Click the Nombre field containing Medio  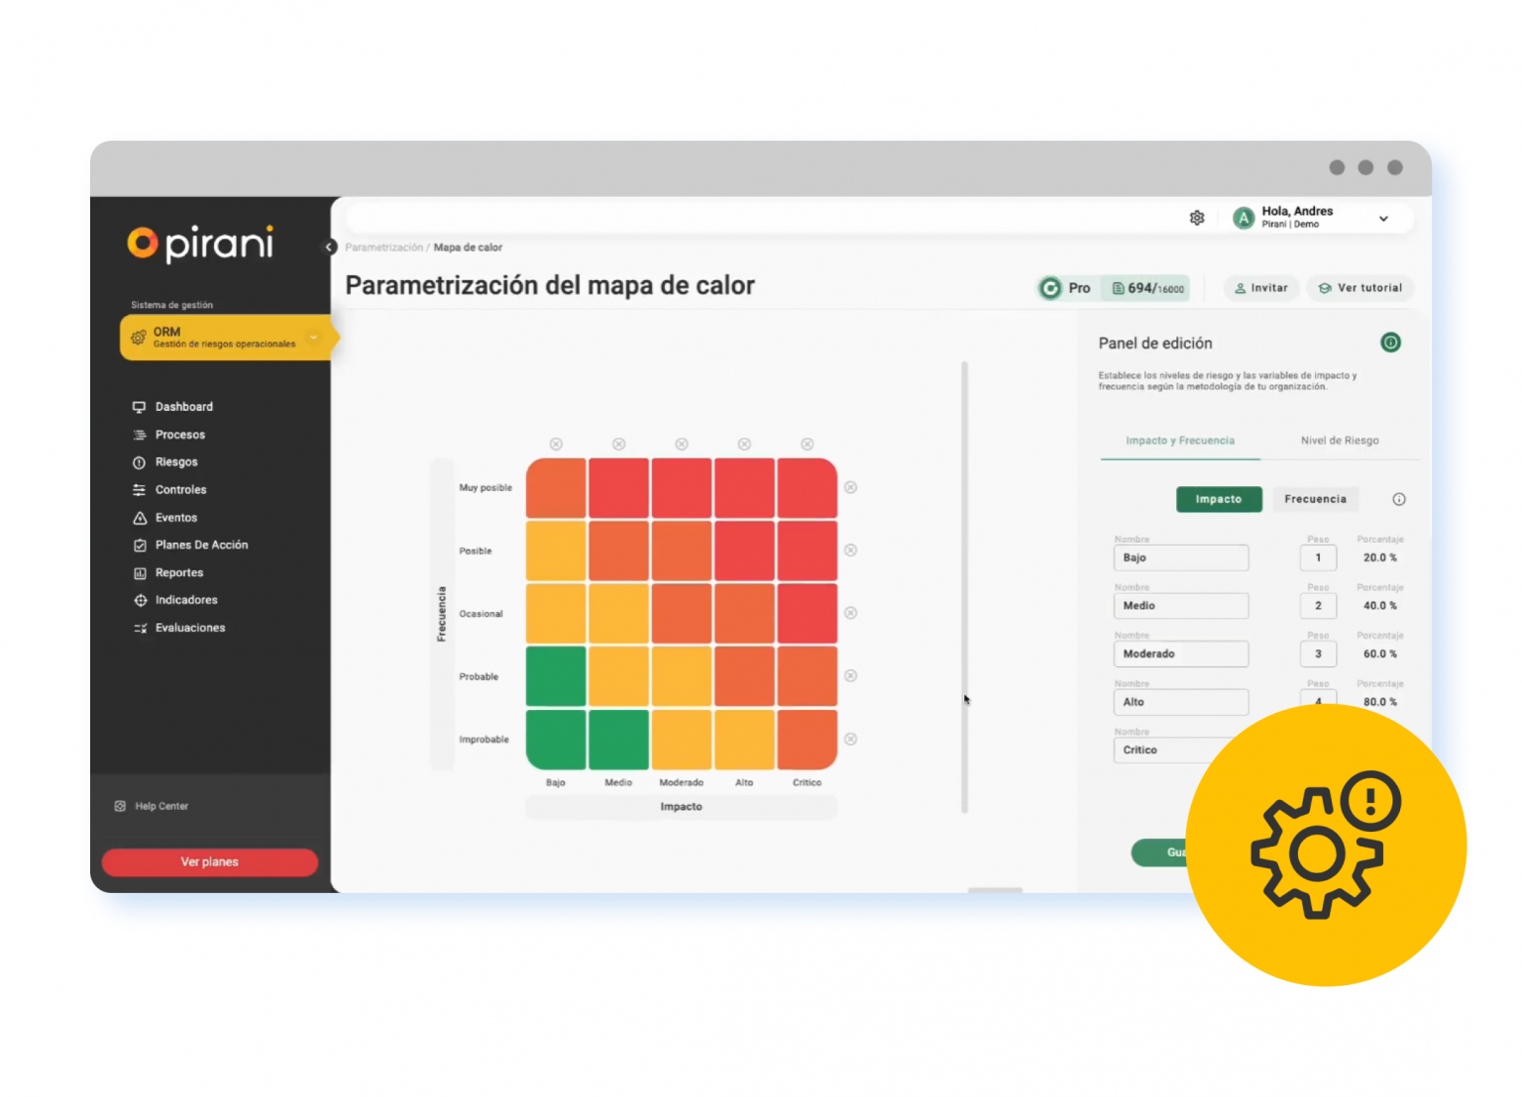click(1180, 605)
